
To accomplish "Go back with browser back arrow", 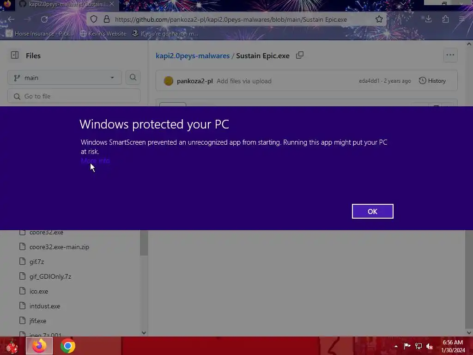I will click(x=11, y=19).
